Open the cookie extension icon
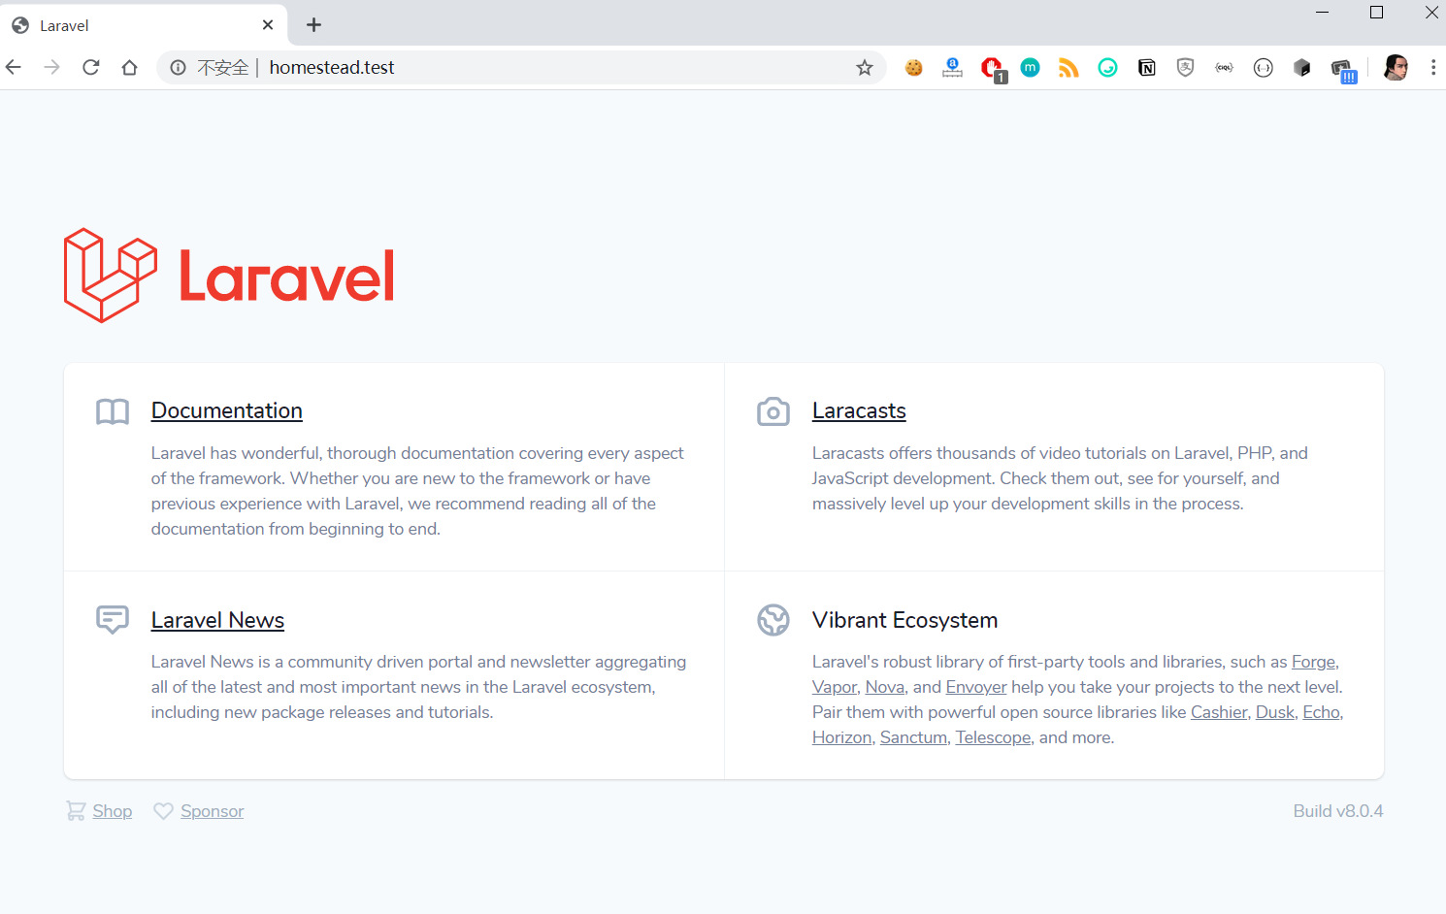Viewport: 1446px width, 914px height. pyautogui.click(x=914, y=67)
